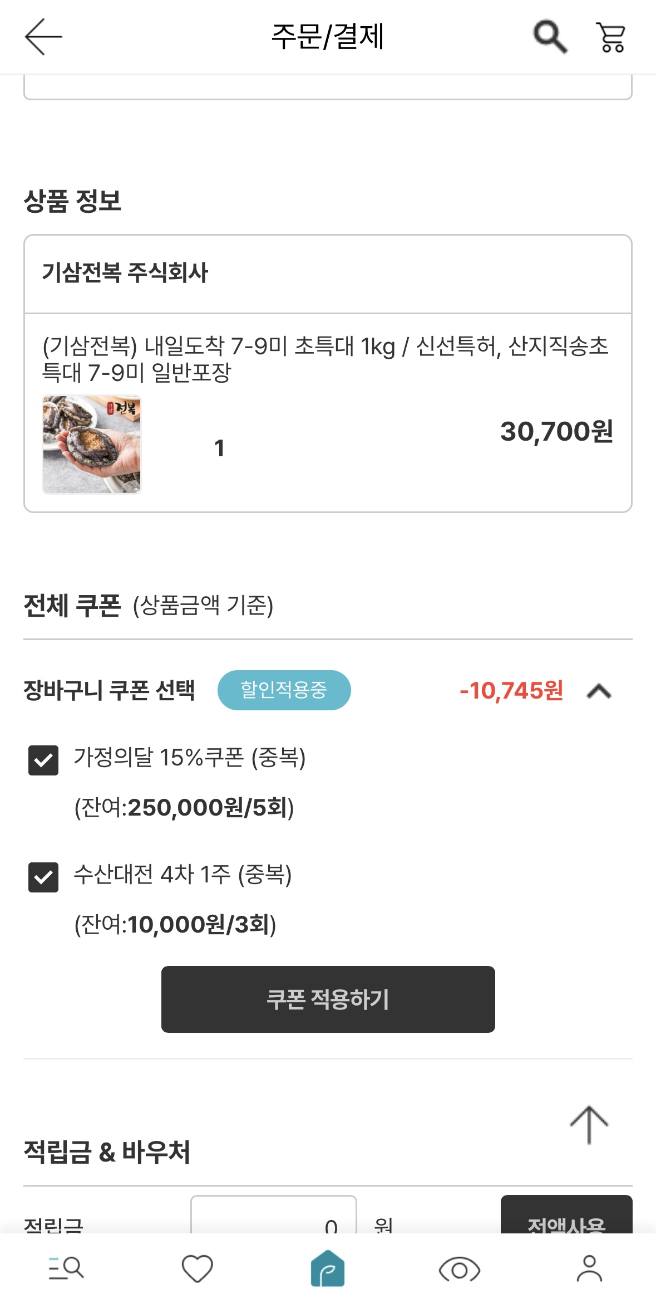Open the abalone product thumbnail
The height and width of the screenshot is (1293, 656).
tap(92, 445)
